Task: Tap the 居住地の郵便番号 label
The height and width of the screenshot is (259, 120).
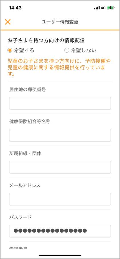Action: (x=27, y=90)
